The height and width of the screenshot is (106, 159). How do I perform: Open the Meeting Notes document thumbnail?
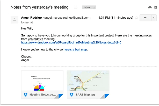(x=42, y=81)
